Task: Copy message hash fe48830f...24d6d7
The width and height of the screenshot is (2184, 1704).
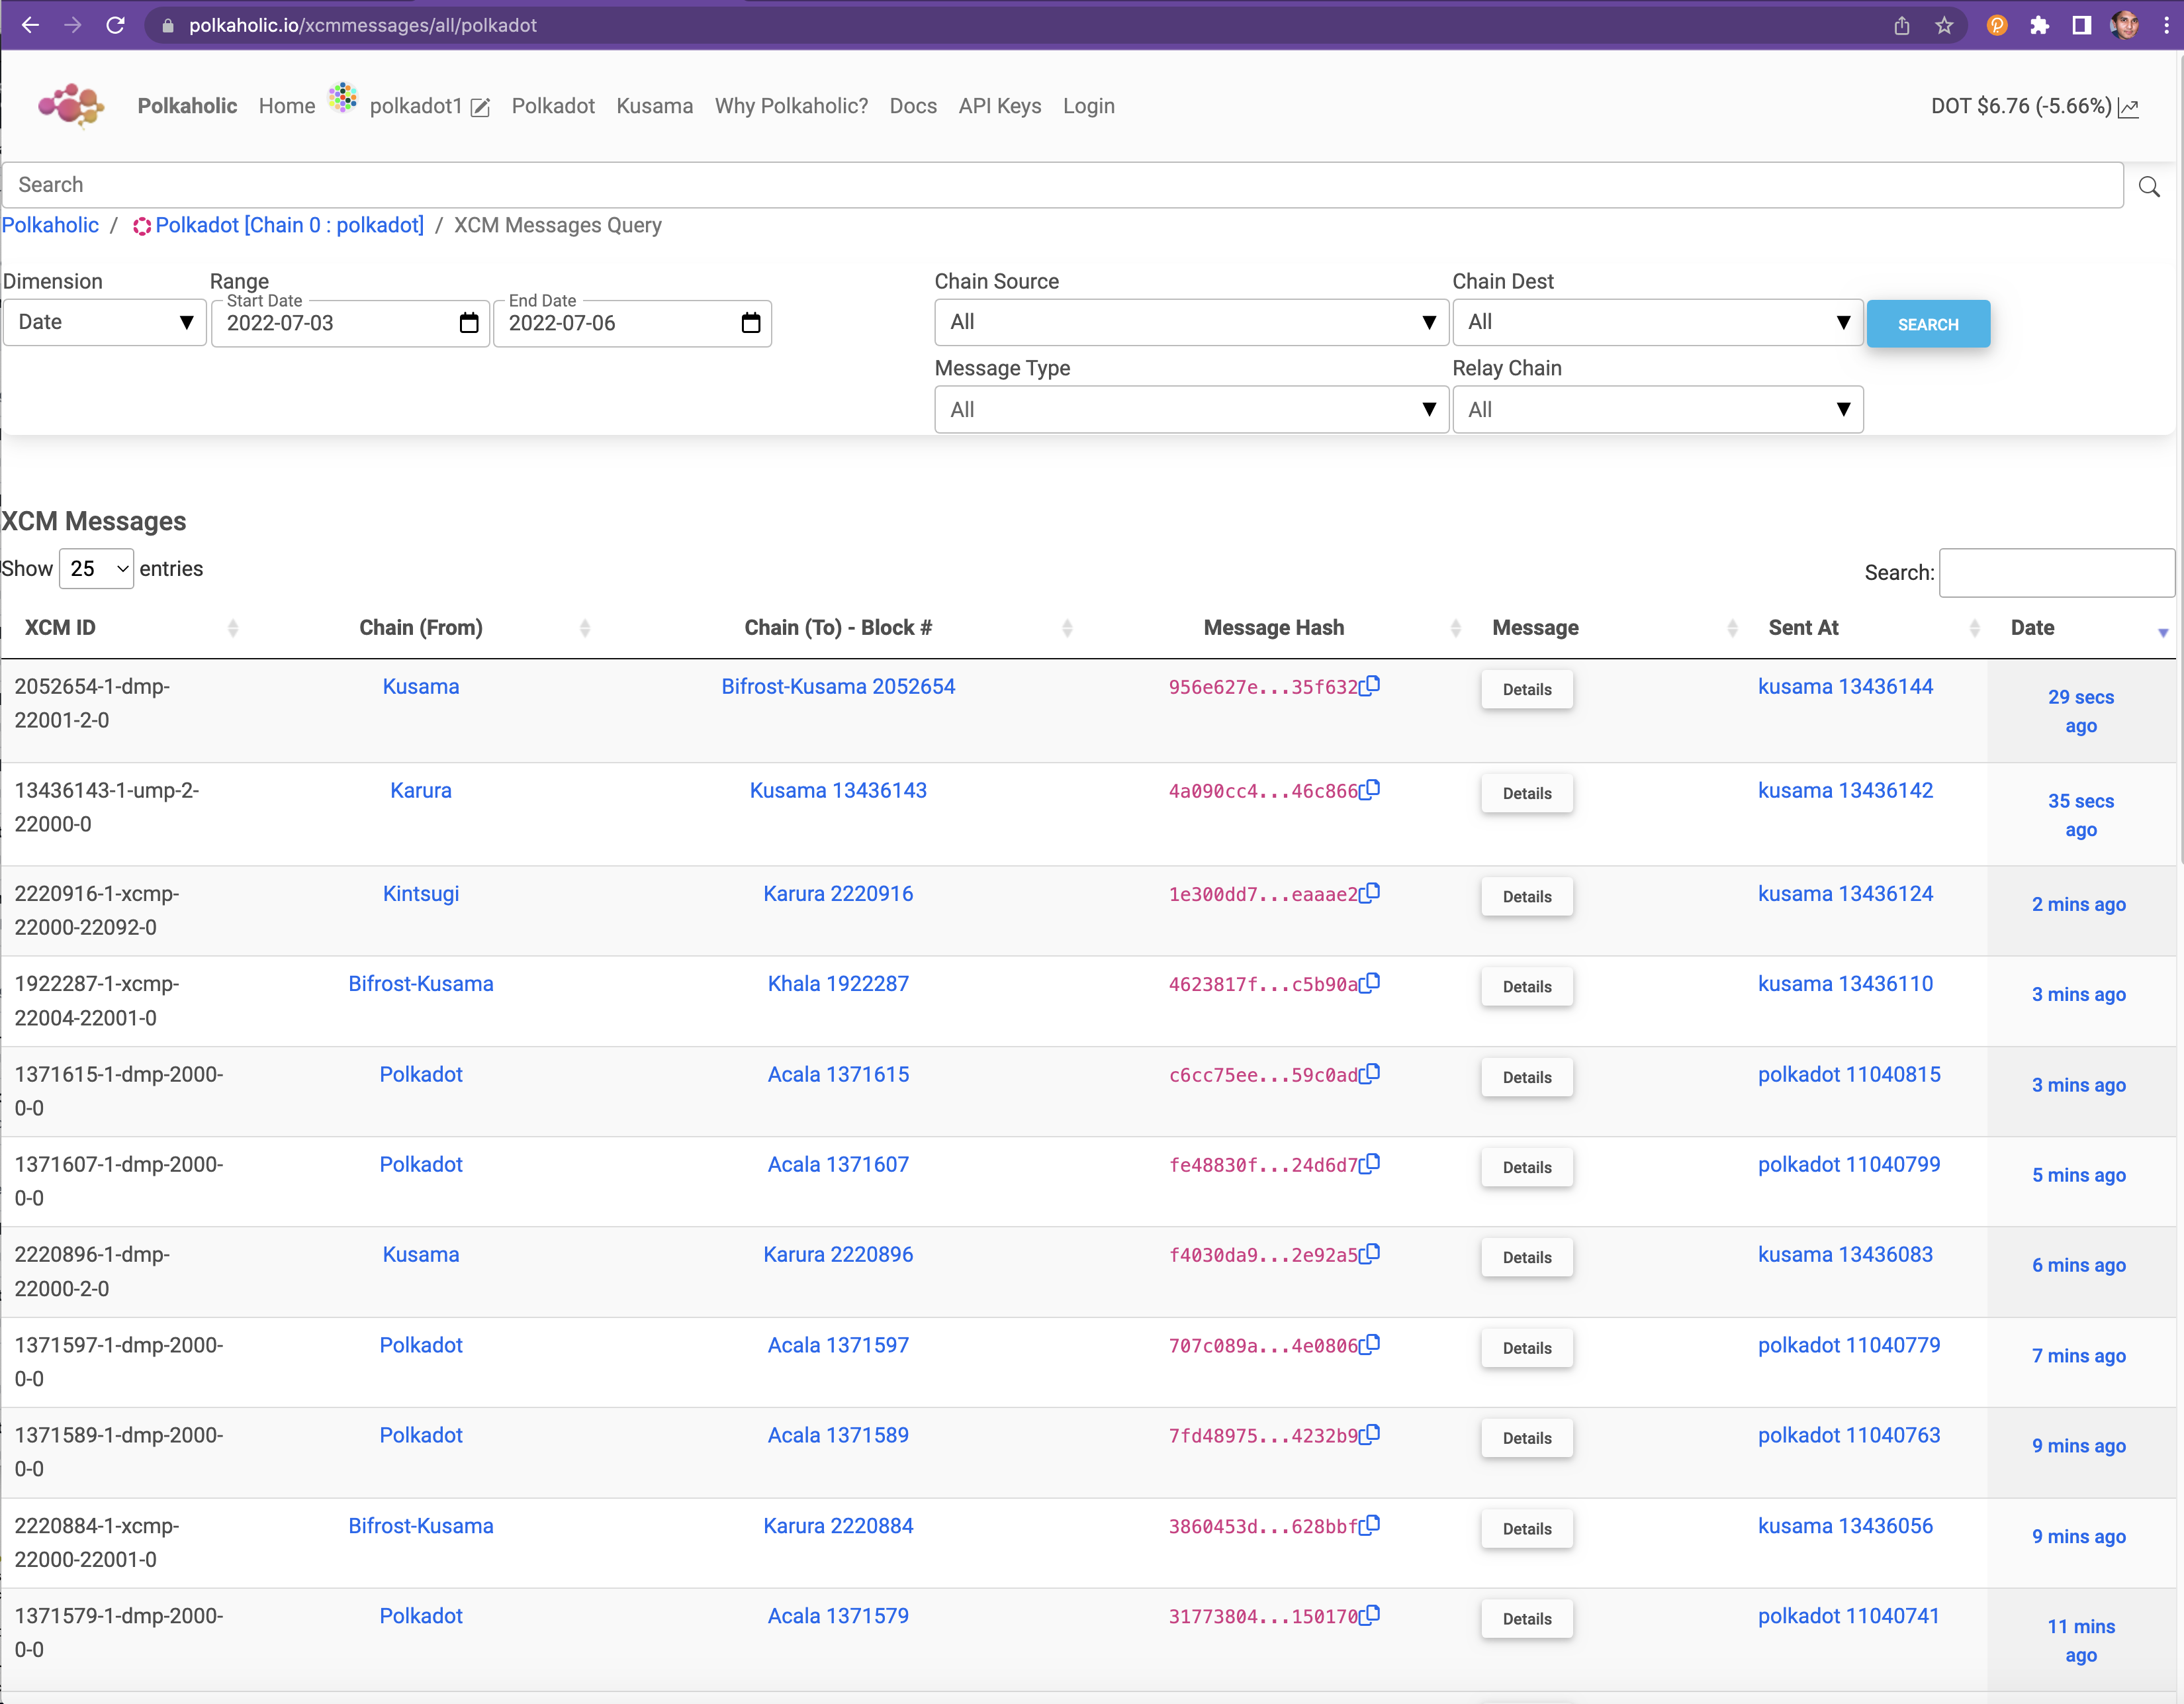Action: (x=1370, y=1163)
